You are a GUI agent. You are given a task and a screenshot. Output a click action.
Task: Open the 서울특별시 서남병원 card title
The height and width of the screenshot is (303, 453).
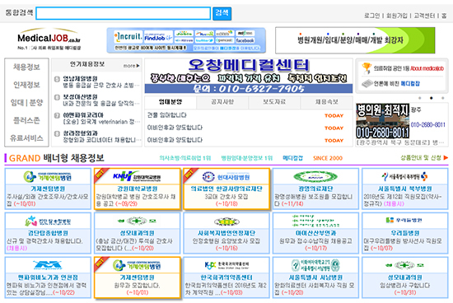(315, 277)
